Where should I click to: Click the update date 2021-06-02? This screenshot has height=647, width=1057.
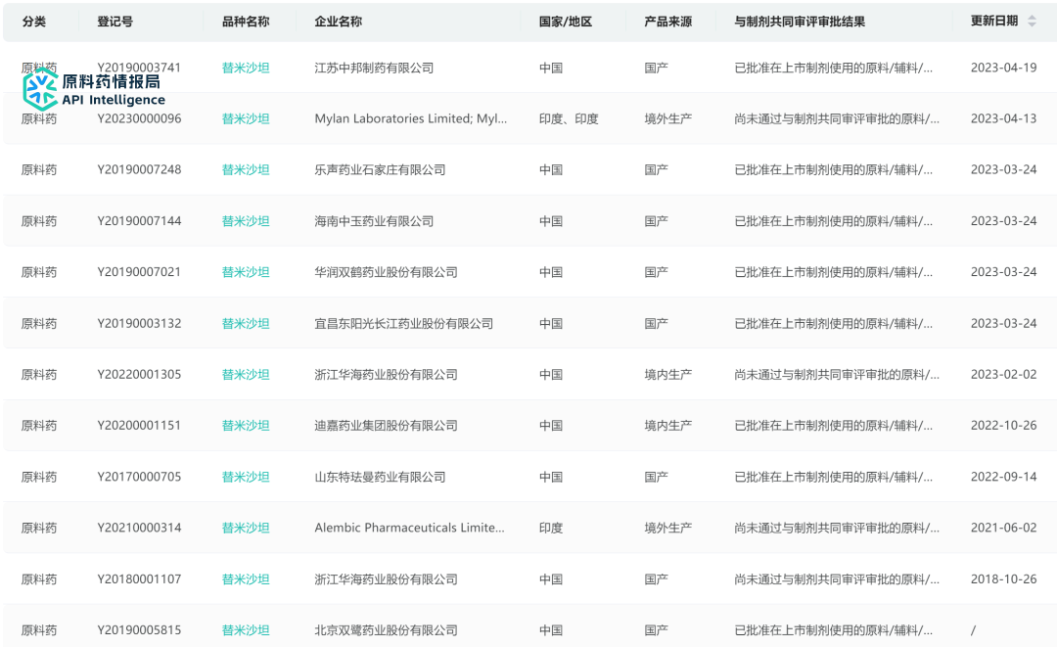coord(1003,528)
